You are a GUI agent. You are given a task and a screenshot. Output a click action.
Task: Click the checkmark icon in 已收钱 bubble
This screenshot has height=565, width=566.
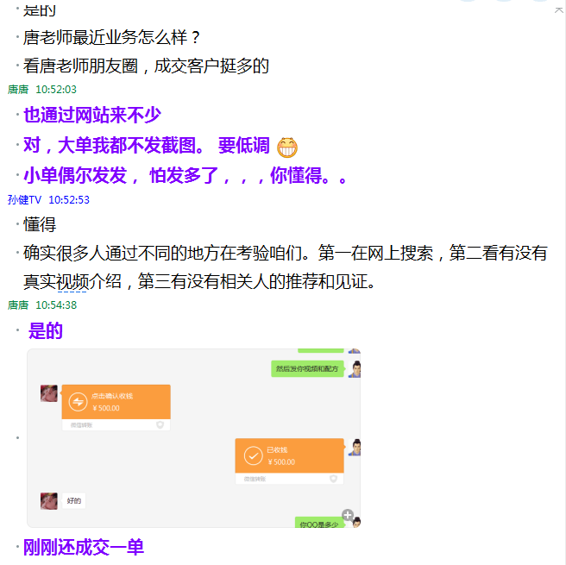coord(253,455)
